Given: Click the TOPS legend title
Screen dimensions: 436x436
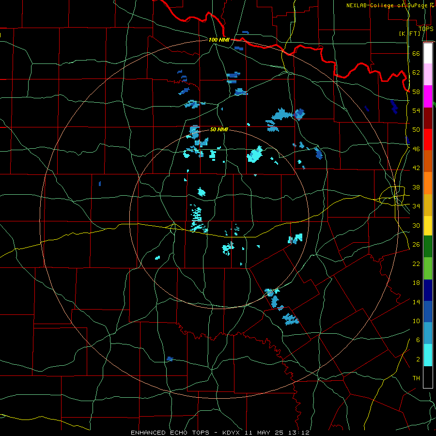Looking at the screenshot, I should click(426, 29).
